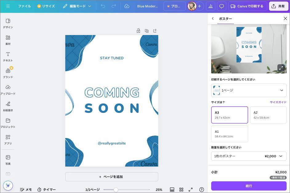Open the 編集モード mode dropdown
The height and width of the screenshot is (193, 290).
(x=77, y=6)
